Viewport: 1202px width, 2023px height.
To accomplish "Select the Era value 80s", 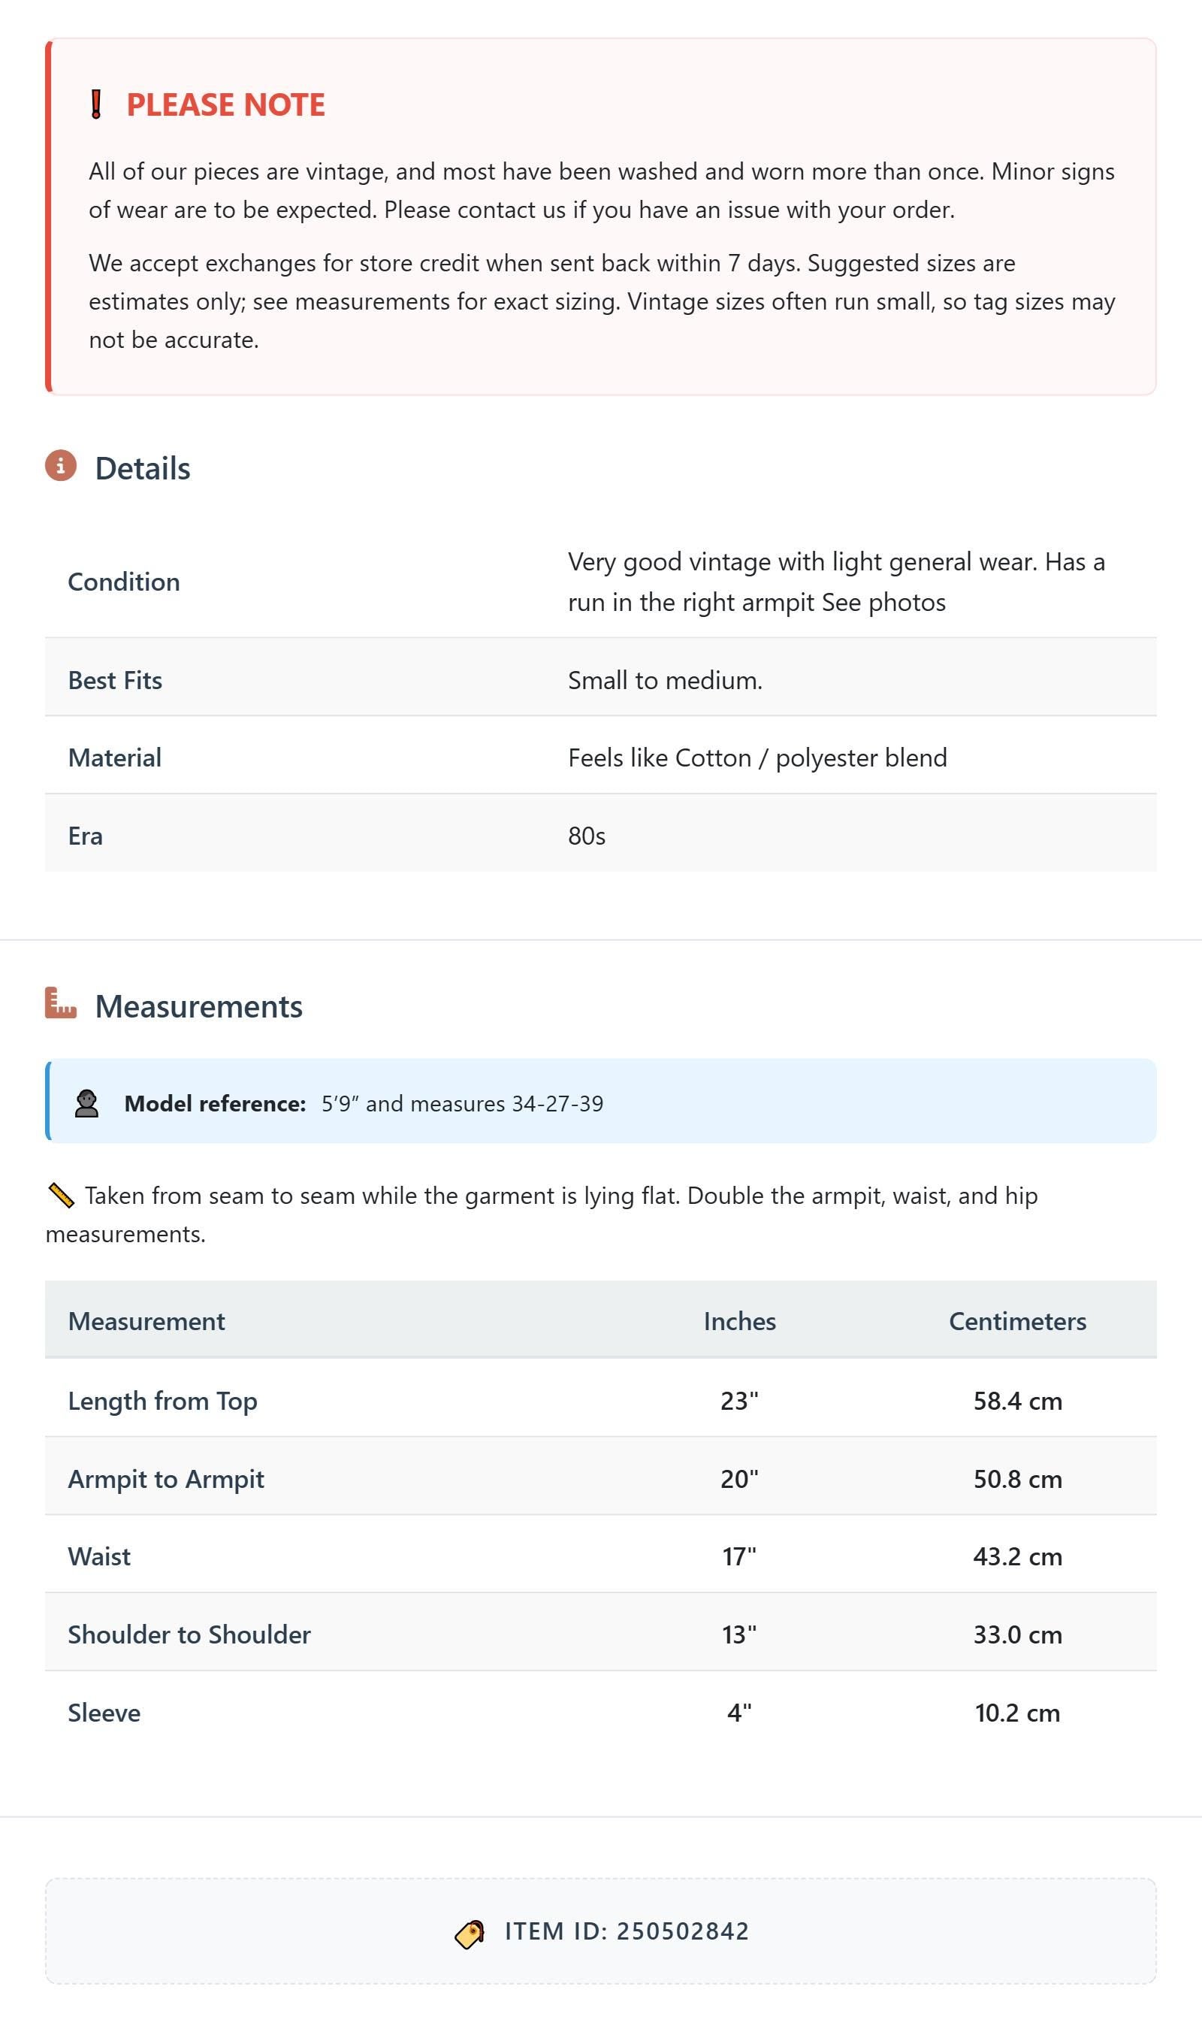I will pos(587,836).
